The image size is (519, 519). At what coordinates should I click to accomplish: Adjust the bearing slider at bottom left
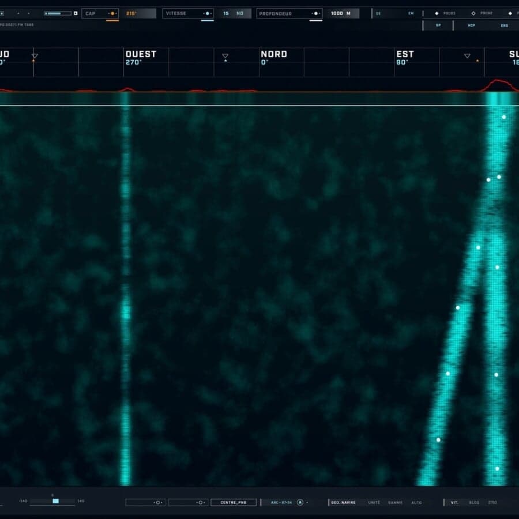[55, 502]
